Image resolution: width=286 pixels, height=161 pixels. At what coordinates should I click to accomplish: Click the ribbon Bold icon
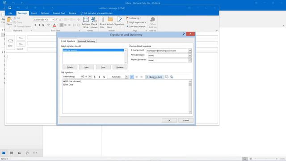tap(35, 25)
